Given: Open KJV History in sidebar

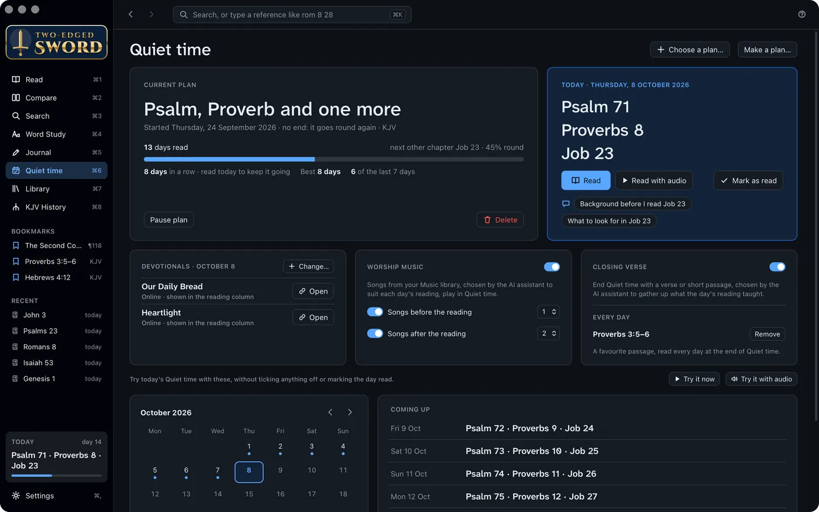Looking at the screenshot, I should [x=57, y=207].
